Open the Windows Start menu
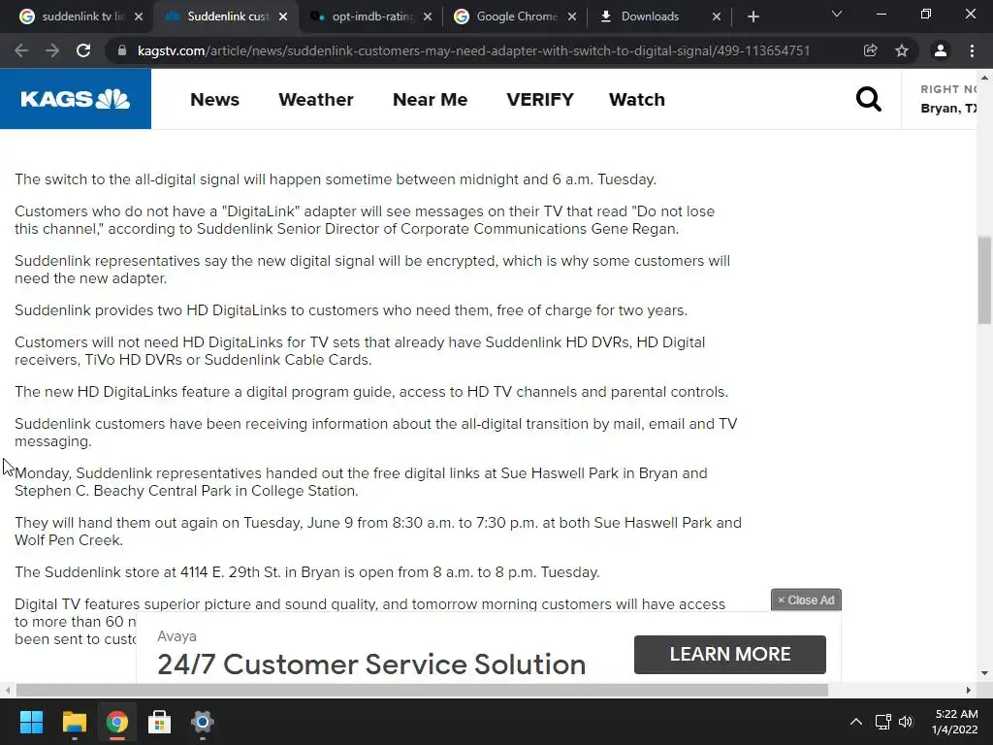The height and width of the screenshot is (745, 993). 31,722
